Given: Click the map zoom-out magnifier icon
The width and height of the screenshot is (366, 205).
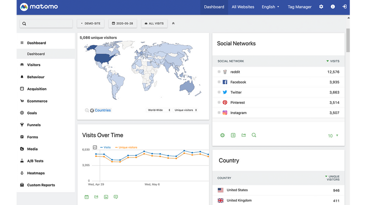Looking at the screenshot, I should pos(87,110).
